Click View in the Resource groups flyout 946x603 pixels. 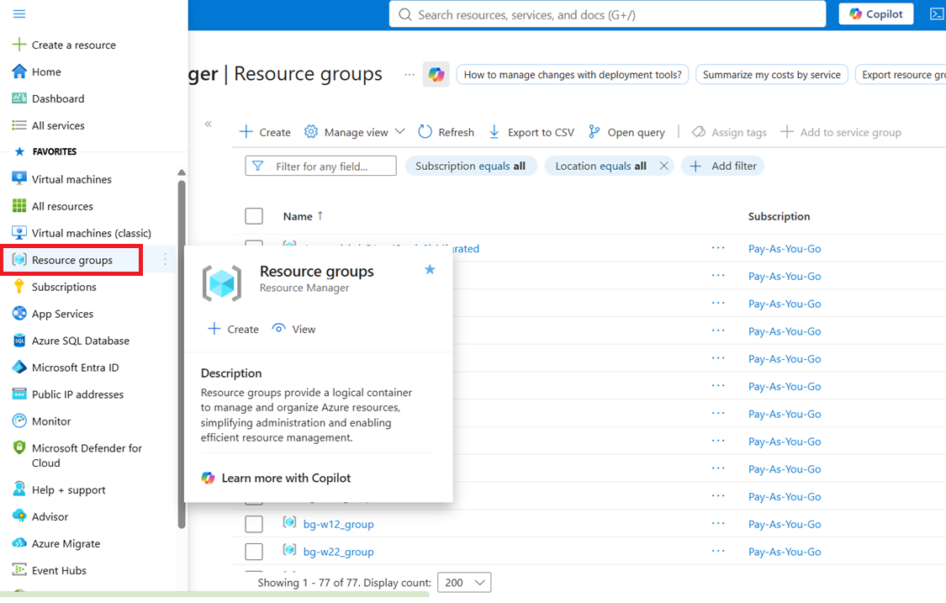coord(293,329)
